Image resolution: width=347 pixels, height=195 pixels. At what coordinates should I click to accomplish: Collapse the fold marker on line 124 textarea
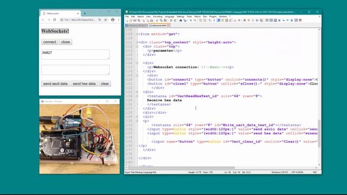coord(137,96)
